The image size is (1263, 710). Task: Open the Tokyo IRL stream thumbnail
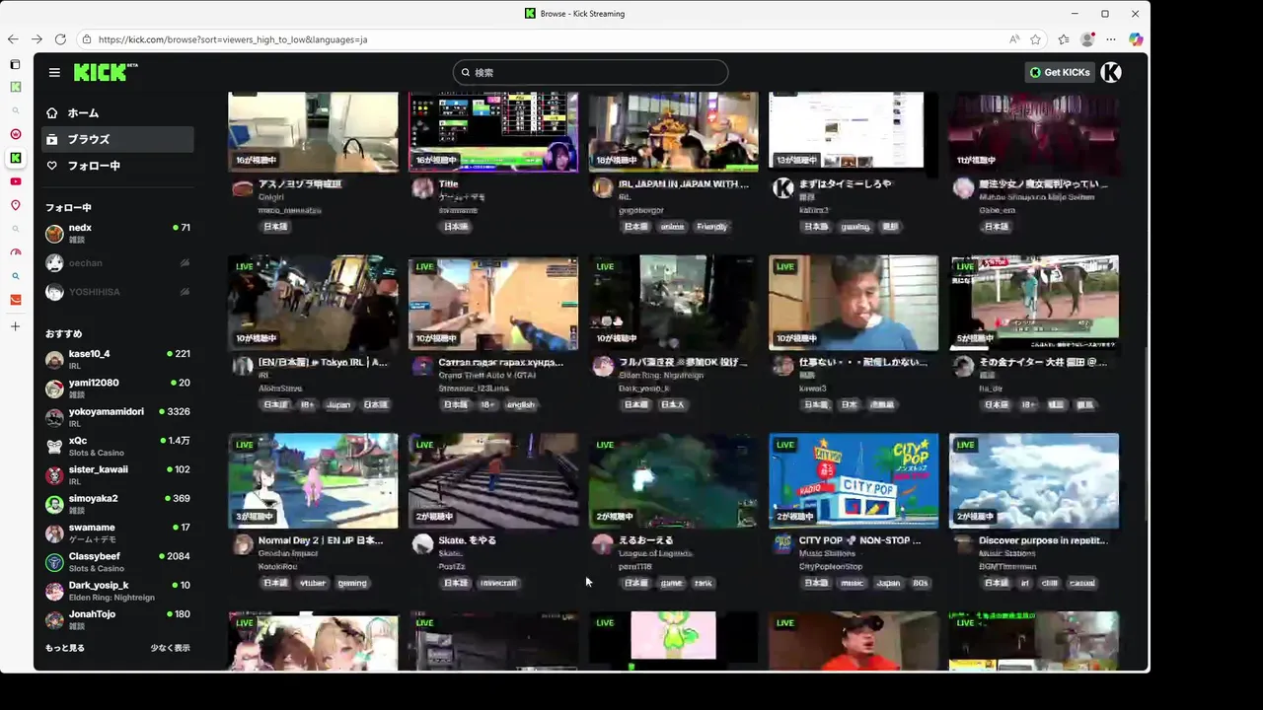(x=313, y=303)
